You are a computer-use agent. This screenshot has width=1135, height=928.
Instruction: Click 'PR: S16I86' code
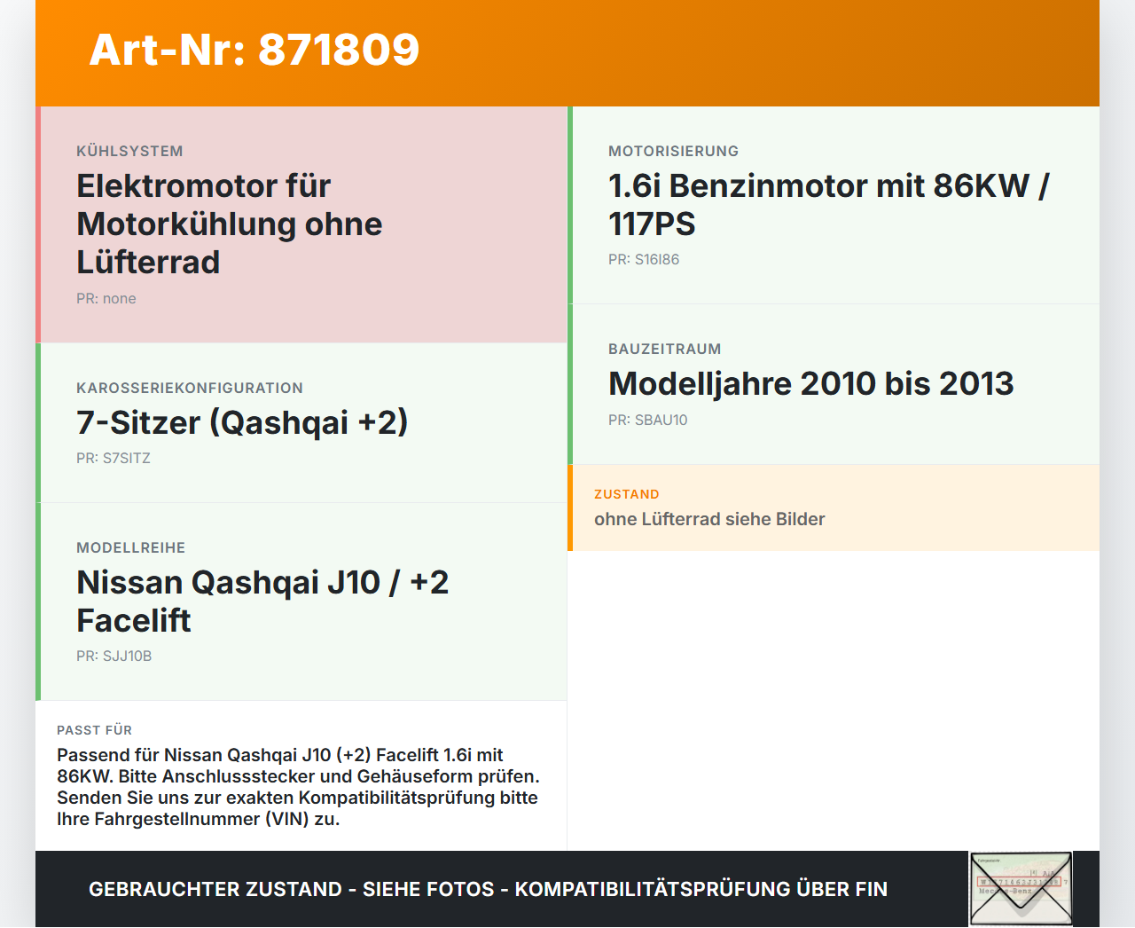644,260
